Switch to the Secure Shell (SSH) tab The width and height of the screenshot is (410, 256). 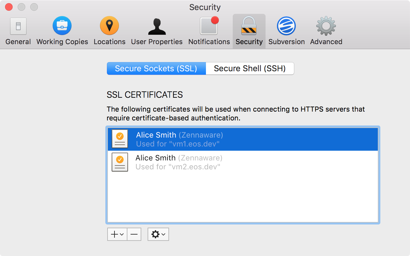(x=250, y=68)
